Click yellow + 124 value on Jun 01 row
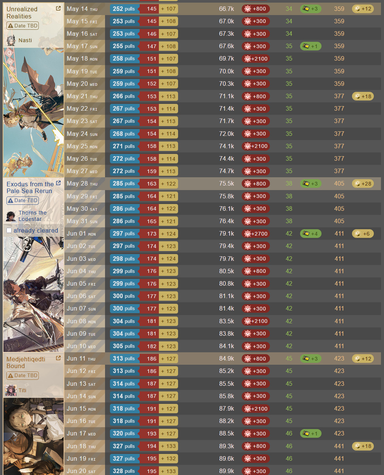 coord(168,234)
